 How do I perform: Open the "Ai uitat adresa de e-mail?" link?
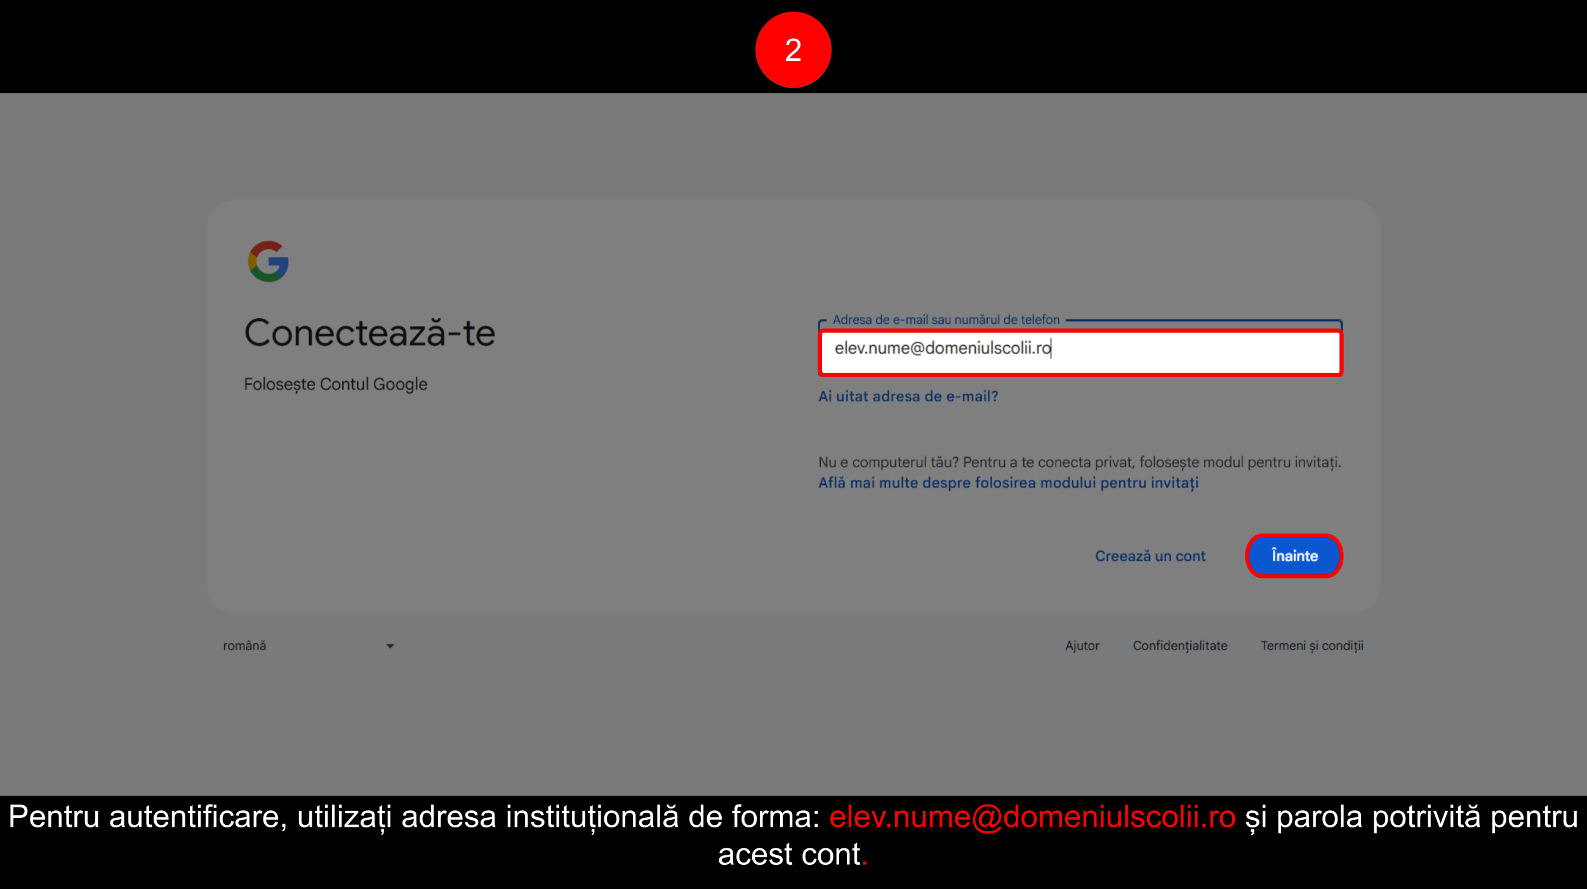tap(908, 396)
